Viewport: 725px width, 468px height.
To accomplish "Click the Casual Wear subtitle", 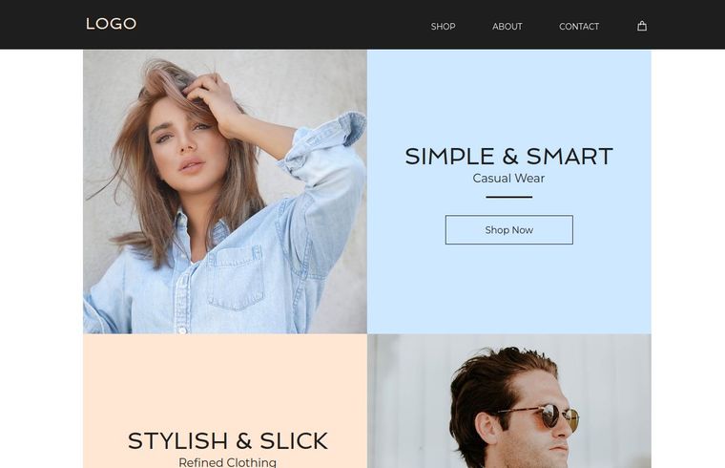I will [508, 179].
